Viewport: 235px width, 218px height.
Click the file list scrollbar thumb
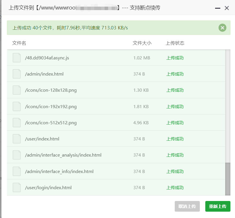pyautogui.click(x=228, y=179)
